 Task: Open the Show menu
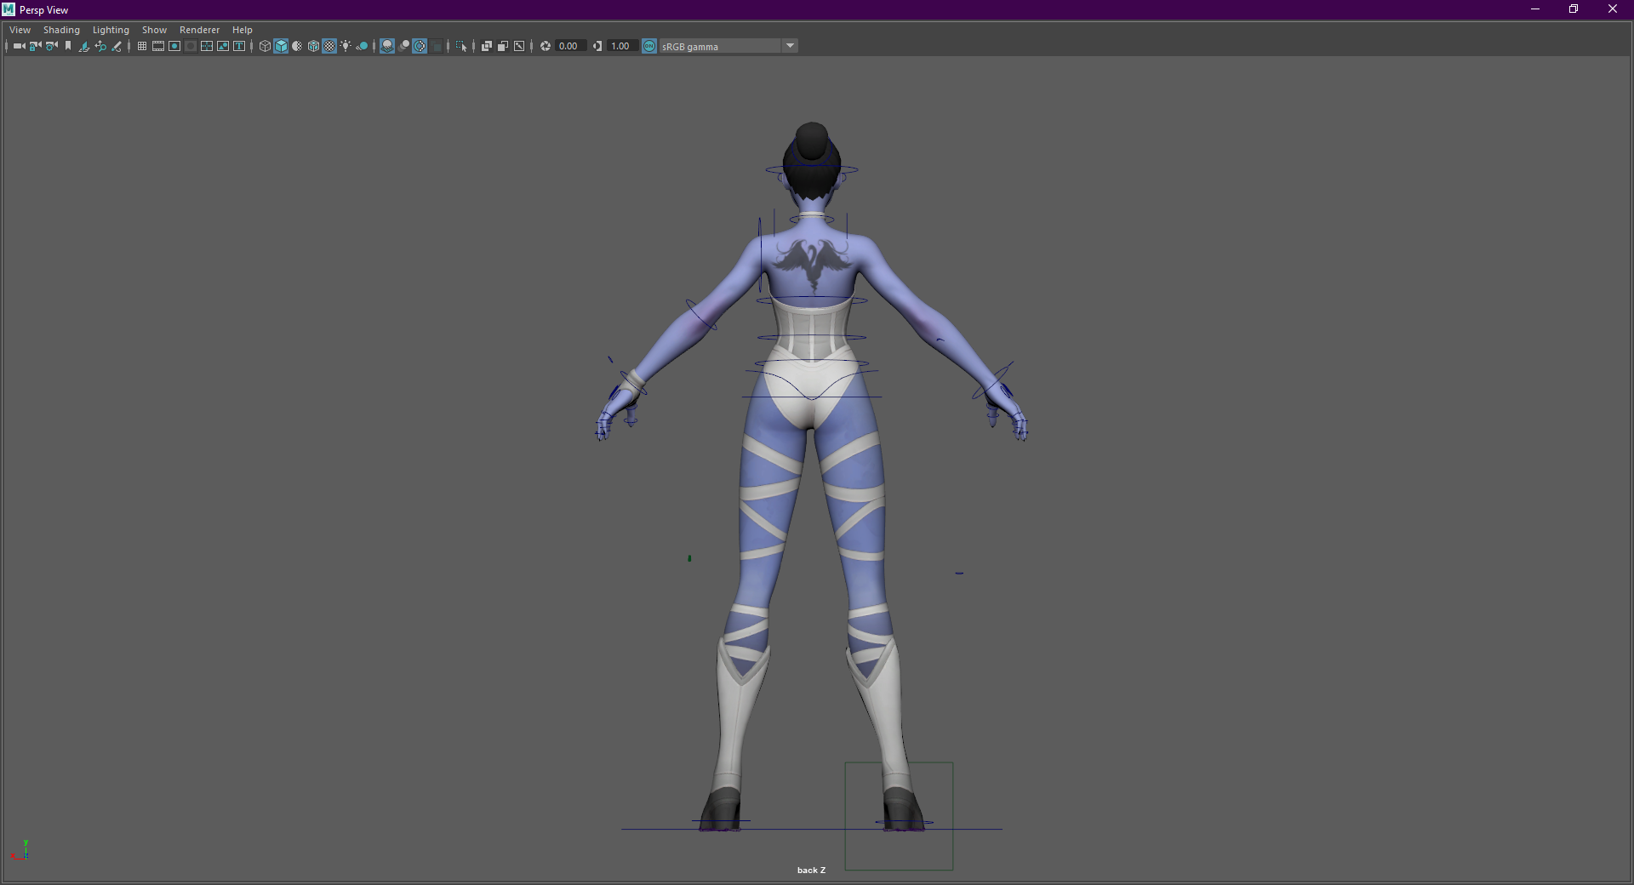click(x=154, y=30)
